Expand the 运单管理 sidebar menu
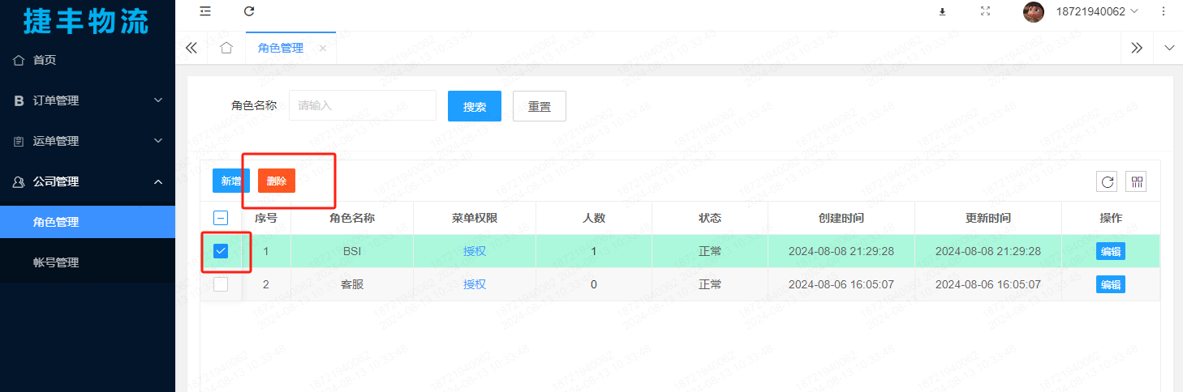This screenshot has width=1183, height=392. 88,141
